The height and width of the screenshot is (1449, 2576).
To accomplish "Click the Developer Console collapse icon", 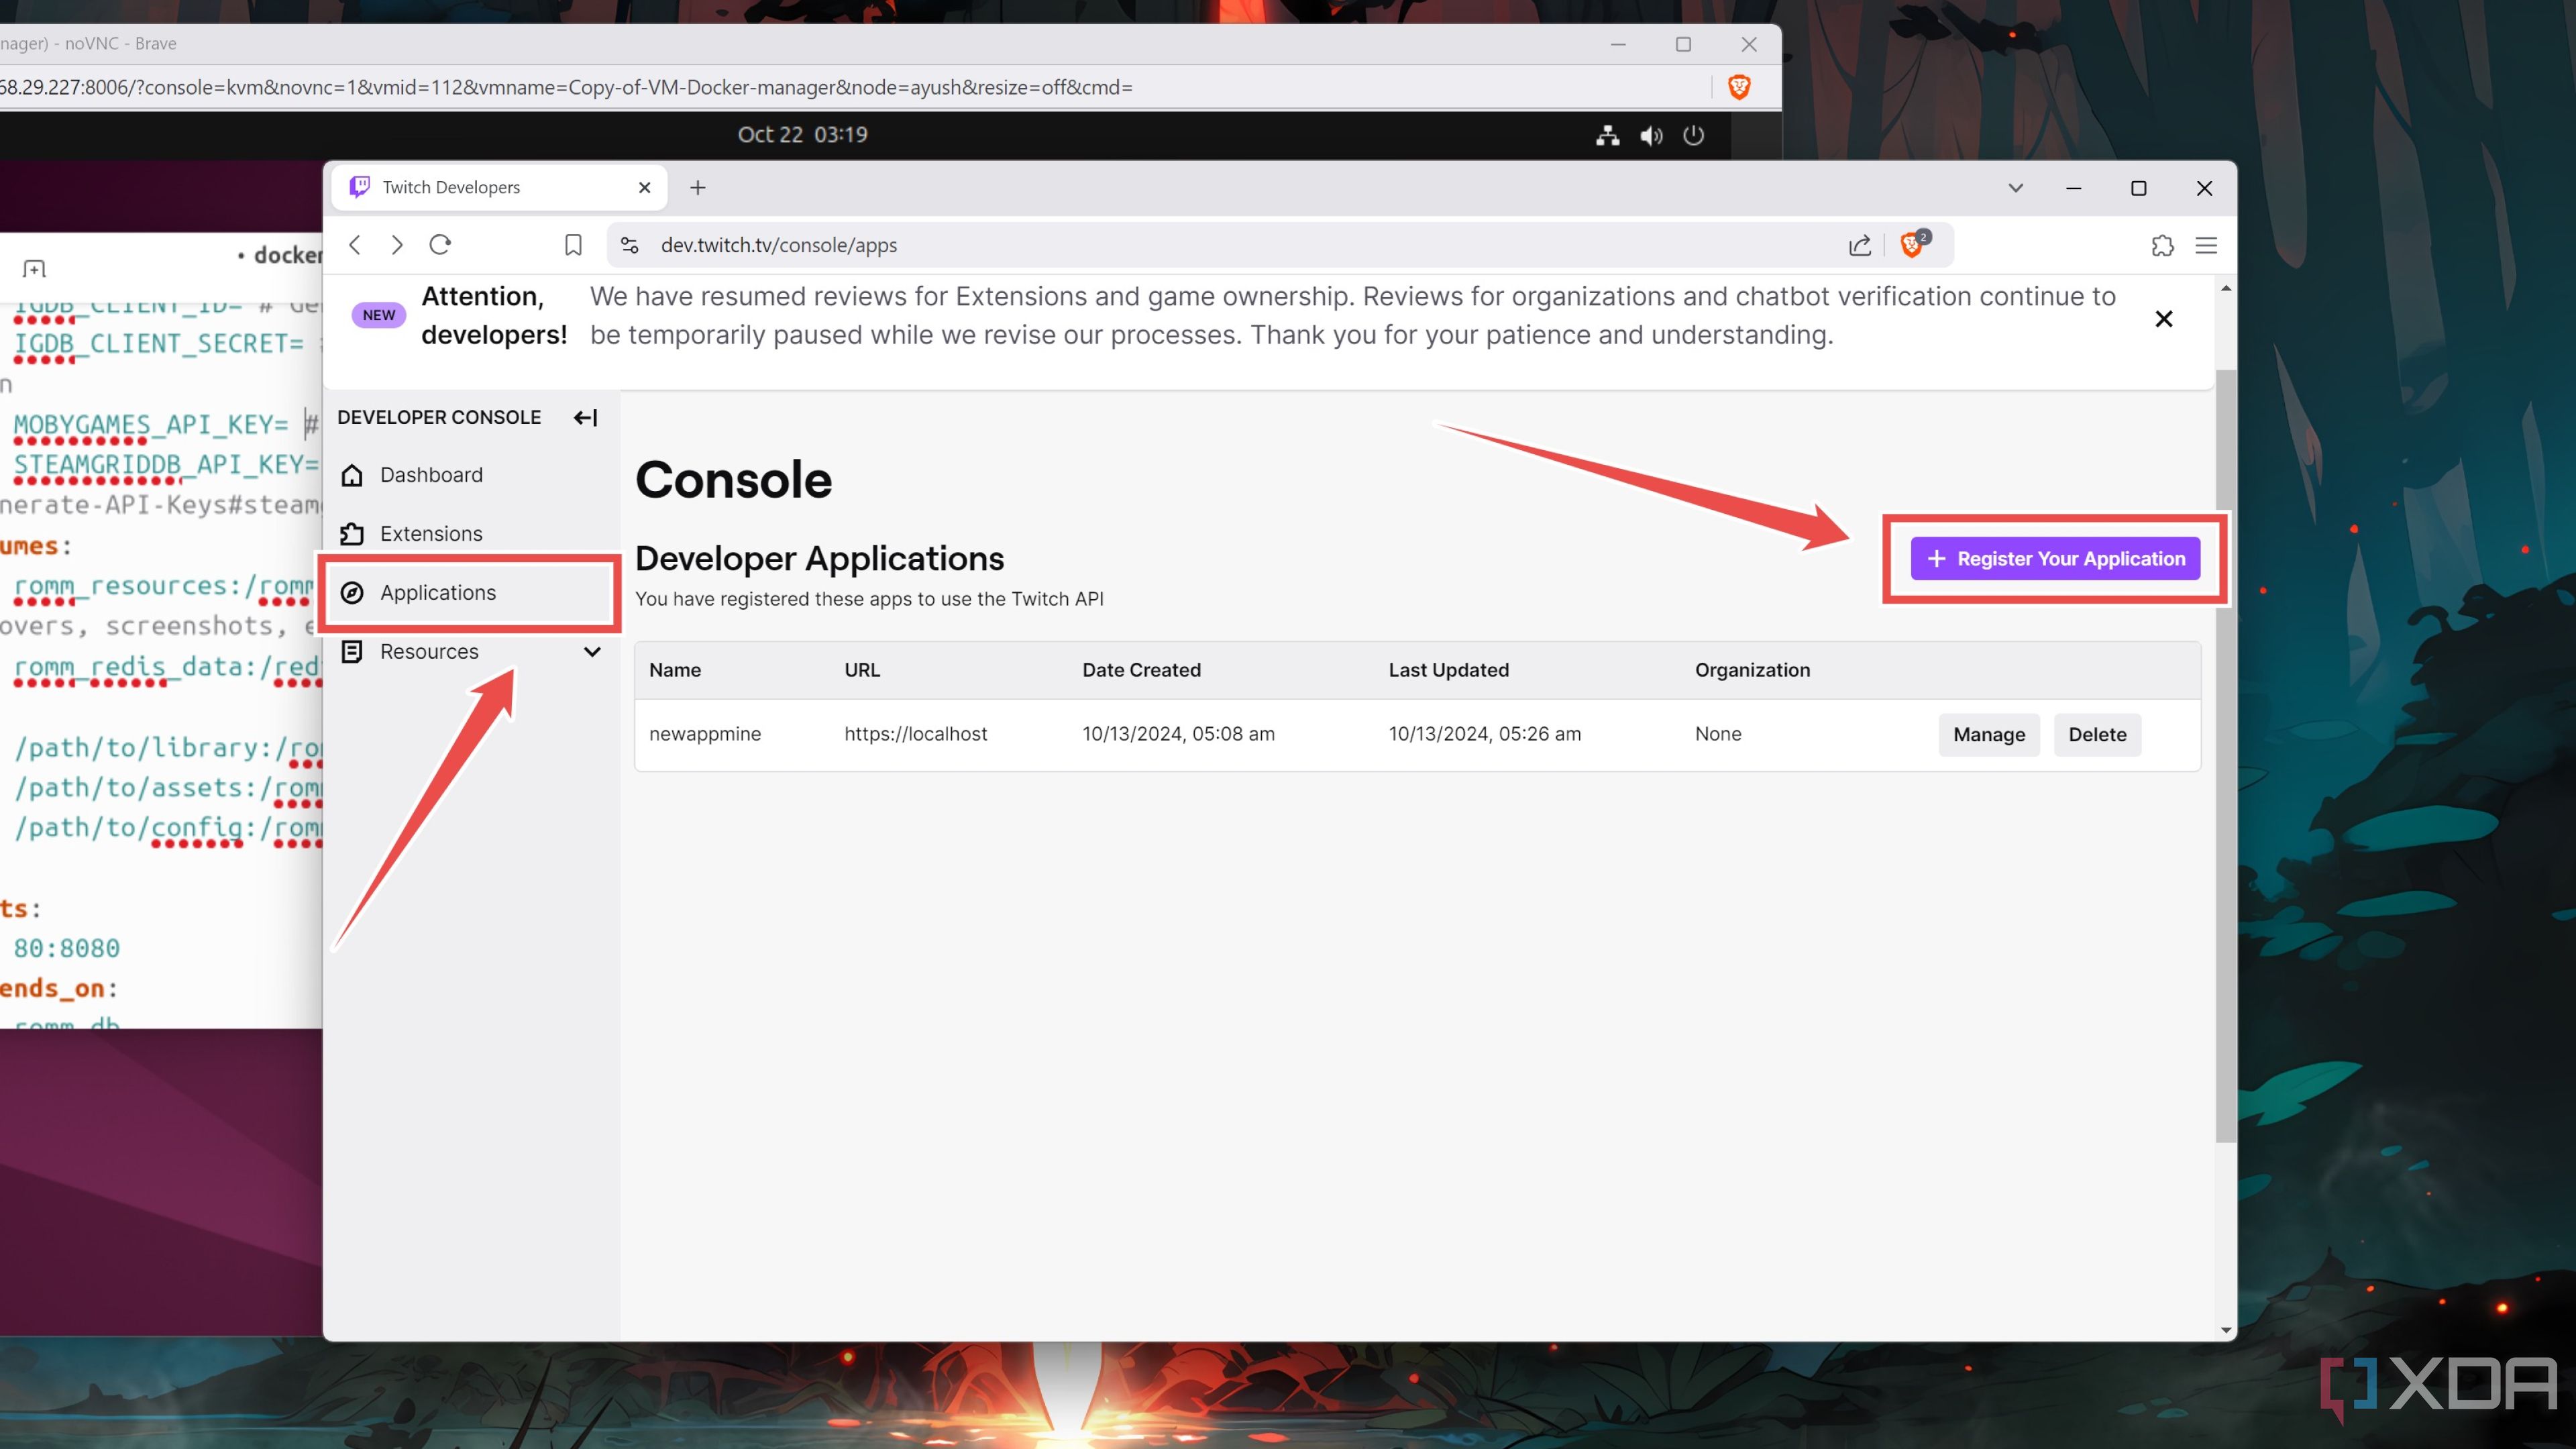I will click(x=586, y=416).
